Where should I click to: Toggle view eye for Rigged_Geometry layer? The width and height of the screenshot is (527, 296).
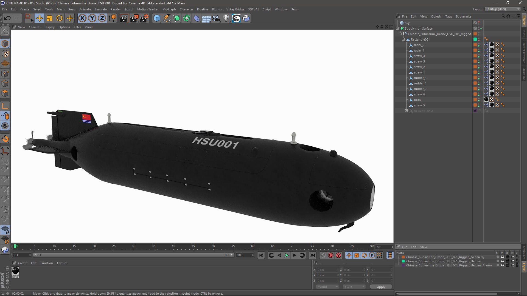click(x=503, y=257)
